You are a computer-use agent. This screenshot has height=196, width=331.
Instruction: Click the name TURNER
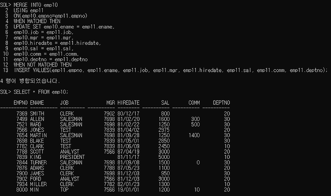pyautogui.click(x=39, y=163)
